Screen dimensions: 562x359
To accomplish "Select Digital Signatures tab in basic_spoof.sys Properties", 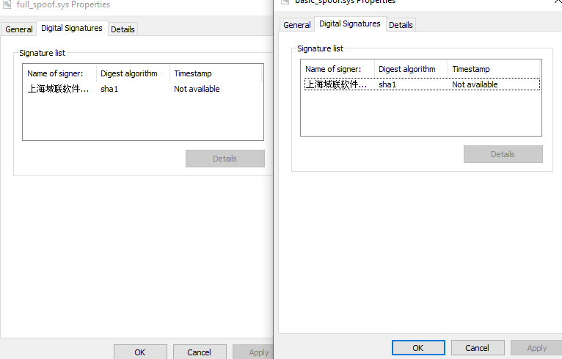I will click(x=350, y=23).
